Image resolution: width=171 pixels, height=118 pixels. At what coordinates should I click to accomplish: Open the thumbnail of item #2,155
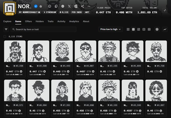click(x=109, y=51)
